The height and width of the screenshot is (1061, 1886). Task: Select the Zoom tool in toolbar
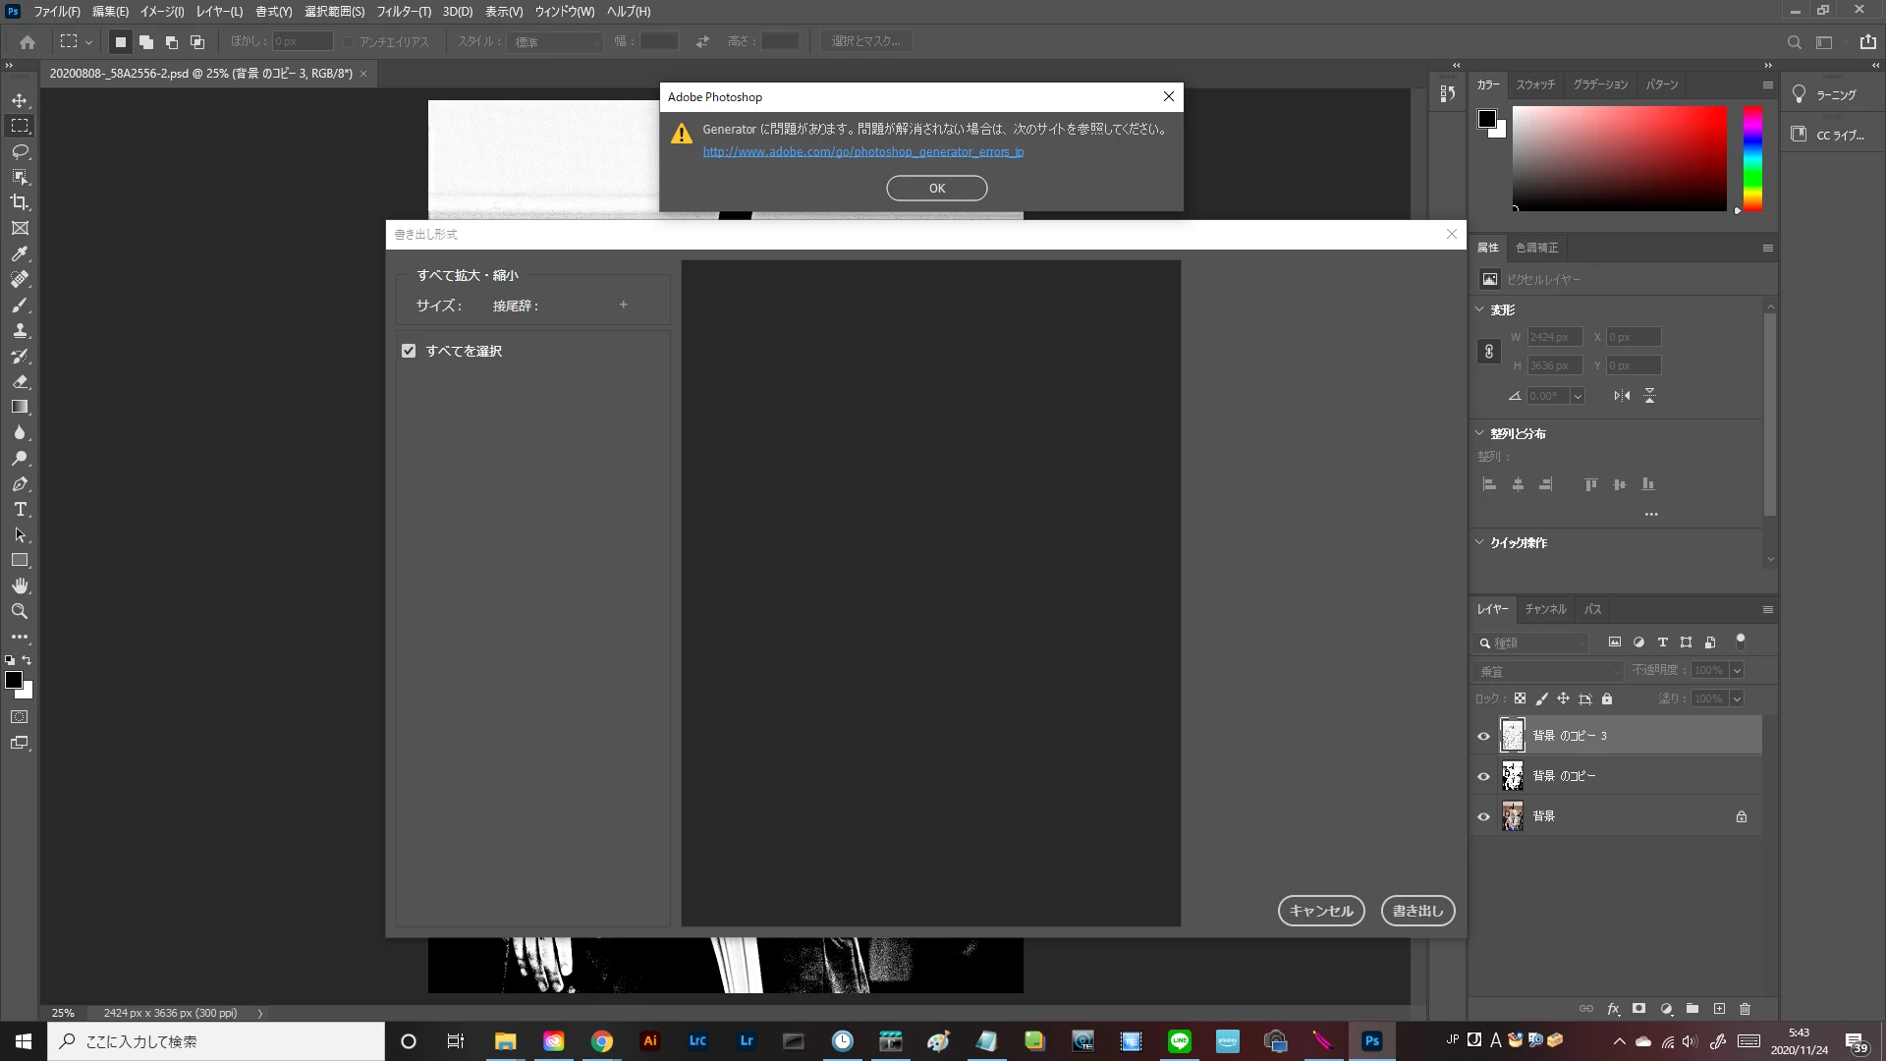tap(20, 611)
